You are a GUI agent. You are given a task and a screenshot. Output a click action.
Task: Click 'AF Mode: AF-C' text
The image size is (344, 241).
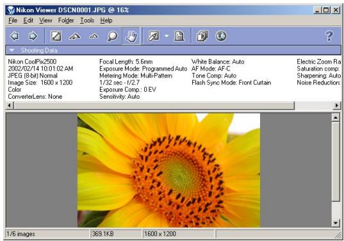coord(211,69)
